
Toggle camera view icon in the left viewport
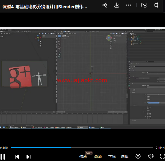[x=40, y=46]
